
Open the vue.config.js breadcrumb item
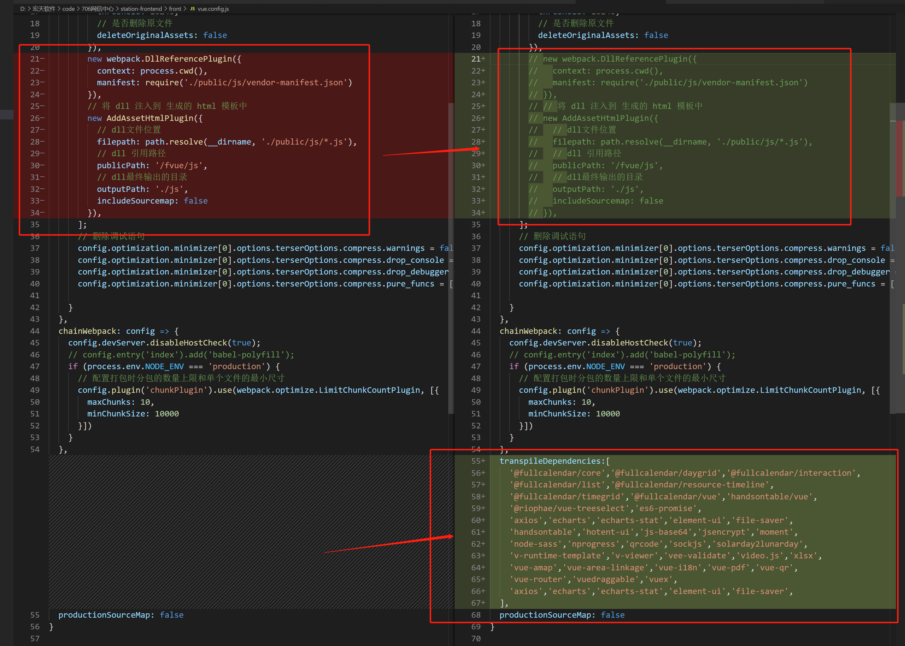213,9
